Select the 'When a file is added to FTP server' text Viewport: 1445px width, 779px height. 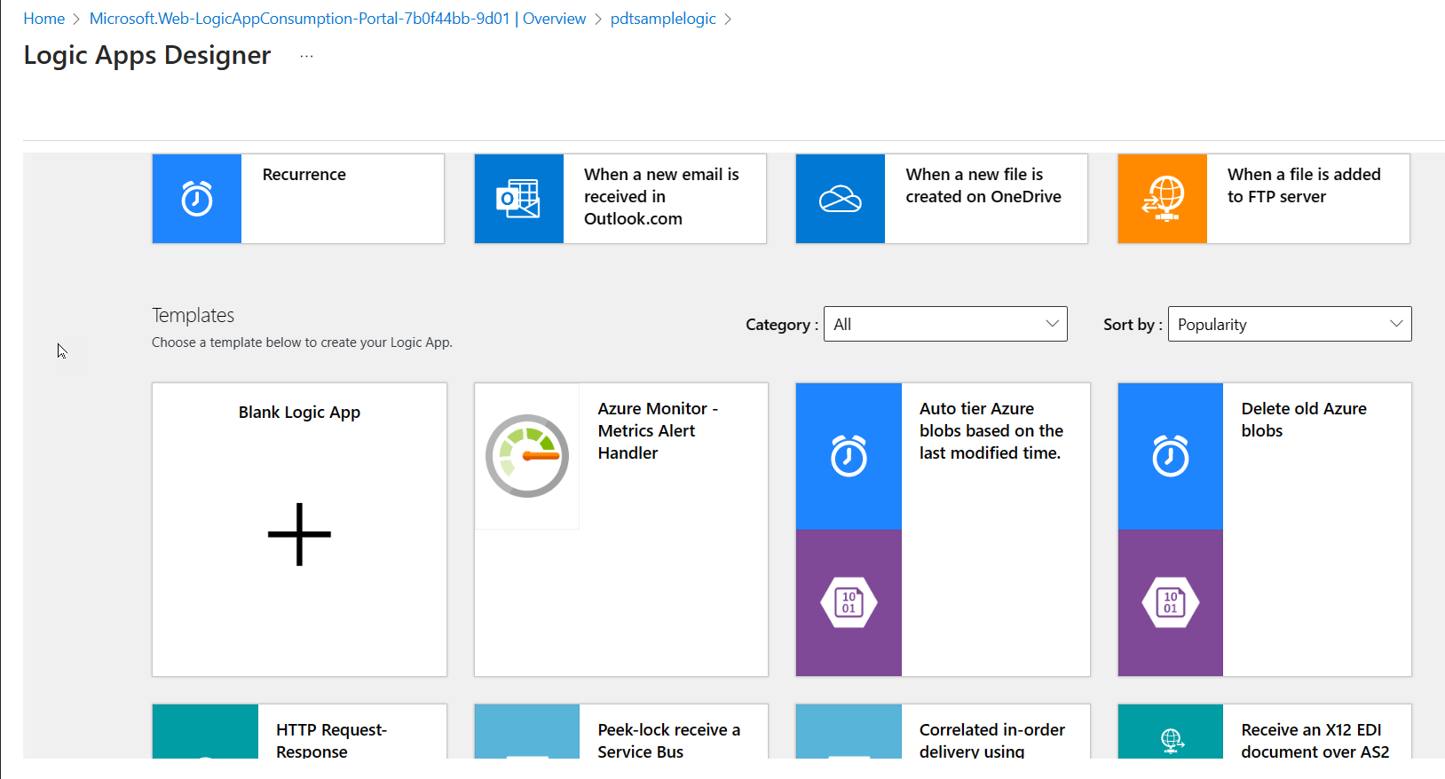(x=1303, y=185)
